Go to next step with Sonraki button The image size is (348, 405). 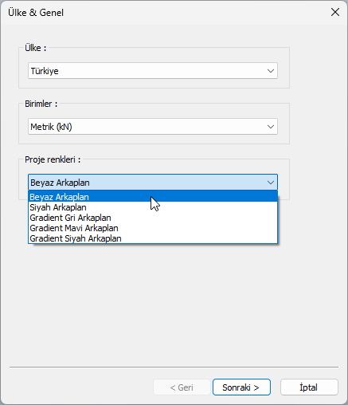[x=241, y=387]
